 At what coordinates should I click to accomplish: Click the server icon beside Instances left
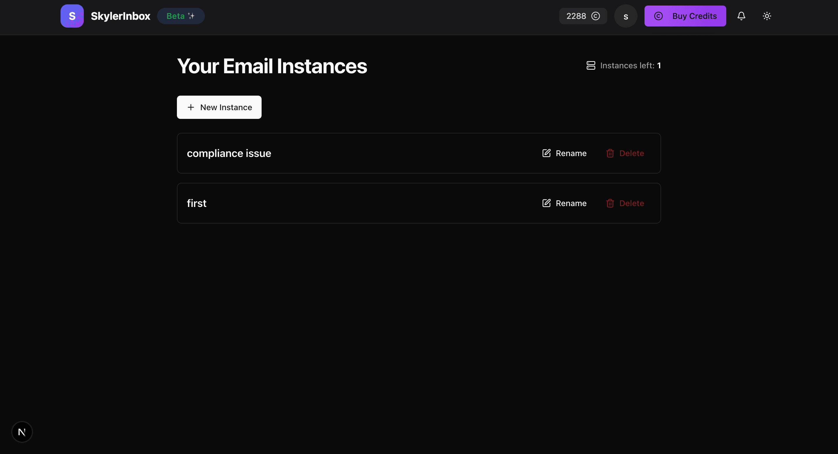[591, 65]
